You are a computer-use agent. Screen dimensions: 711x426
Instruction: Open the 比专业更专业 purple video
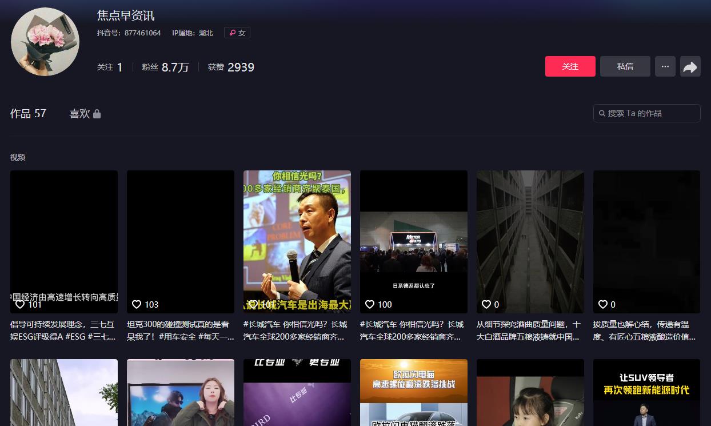297,392
